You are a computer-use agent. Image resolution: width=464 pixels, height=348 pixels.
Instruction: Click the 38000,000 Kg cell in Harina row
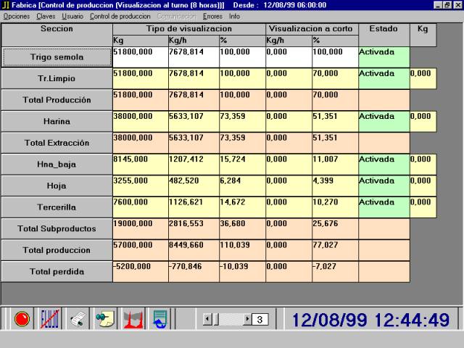point(141,121)
